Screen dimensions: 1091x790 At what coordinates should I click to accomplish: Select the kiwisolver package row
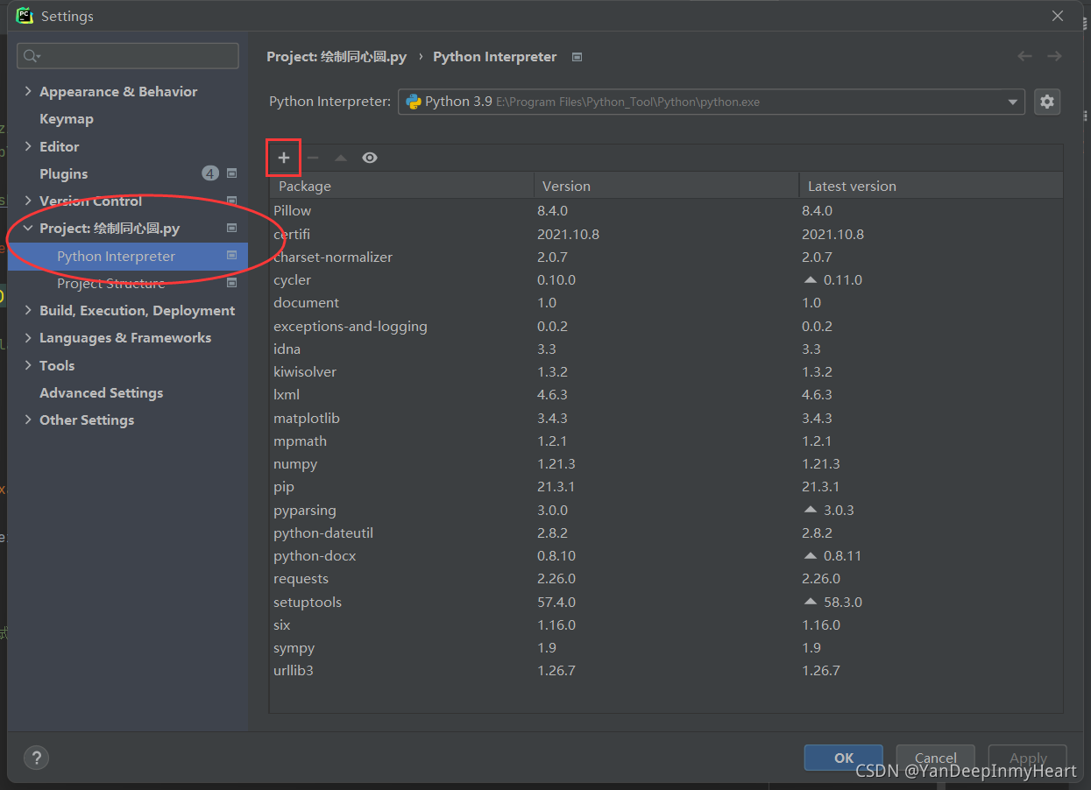pyautogui.click(x=666, y=372)
